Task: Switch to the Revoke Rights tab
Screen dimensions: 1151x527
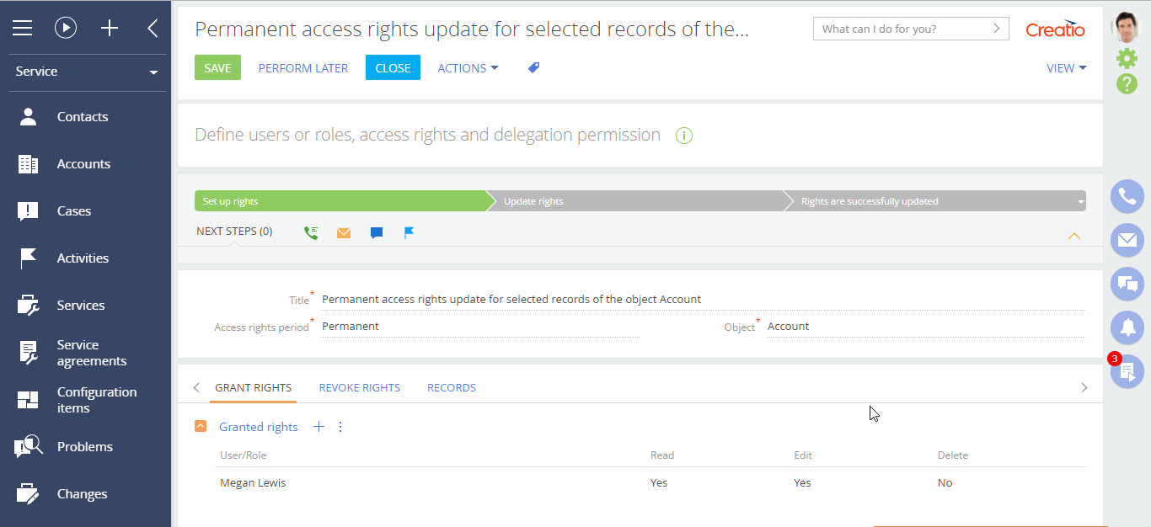Action: [359, 388]
